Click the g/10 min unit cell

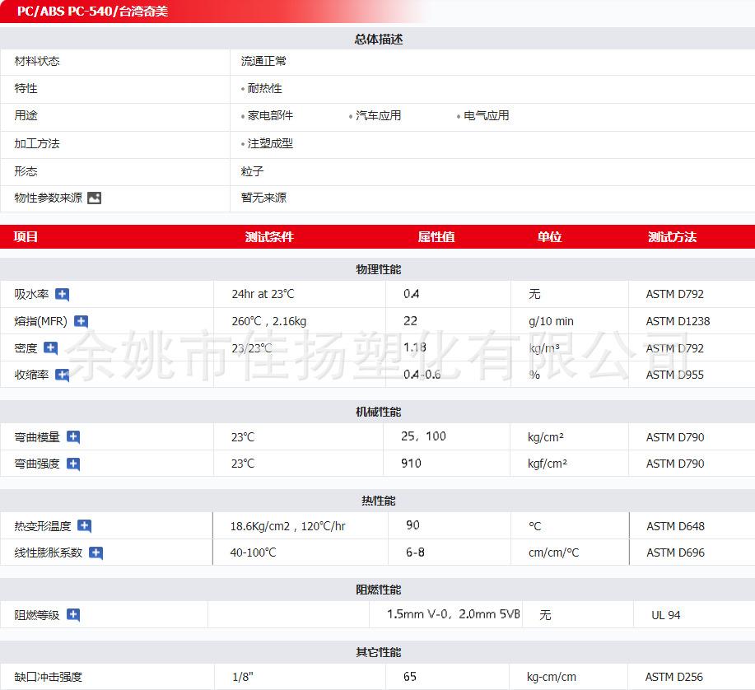(552, 321)
